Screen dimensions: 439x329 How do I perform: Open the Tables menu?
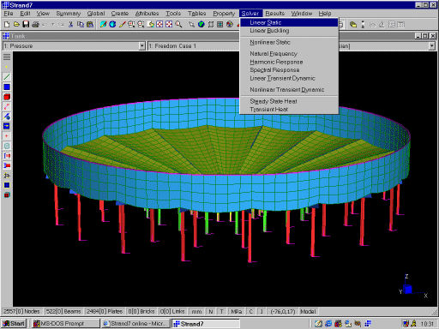(x=196, y=14)
